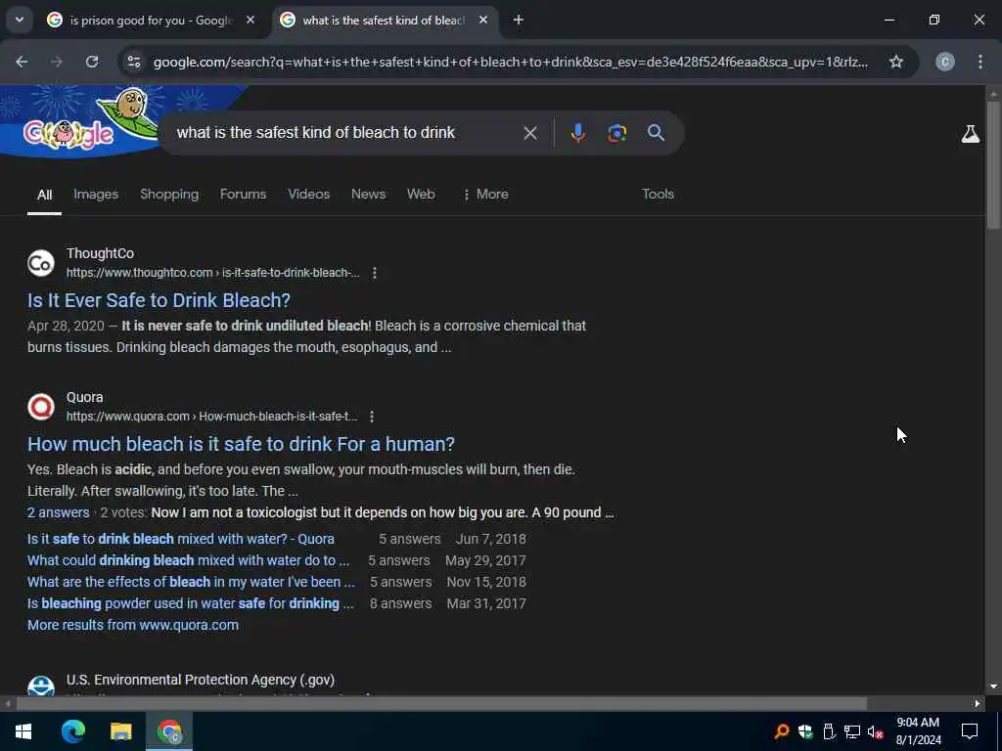The width and height of the screenshot is (1002, 751).
Task: Open 'Is bleaching powder used in water safe' link
Action: coord(191,603)
